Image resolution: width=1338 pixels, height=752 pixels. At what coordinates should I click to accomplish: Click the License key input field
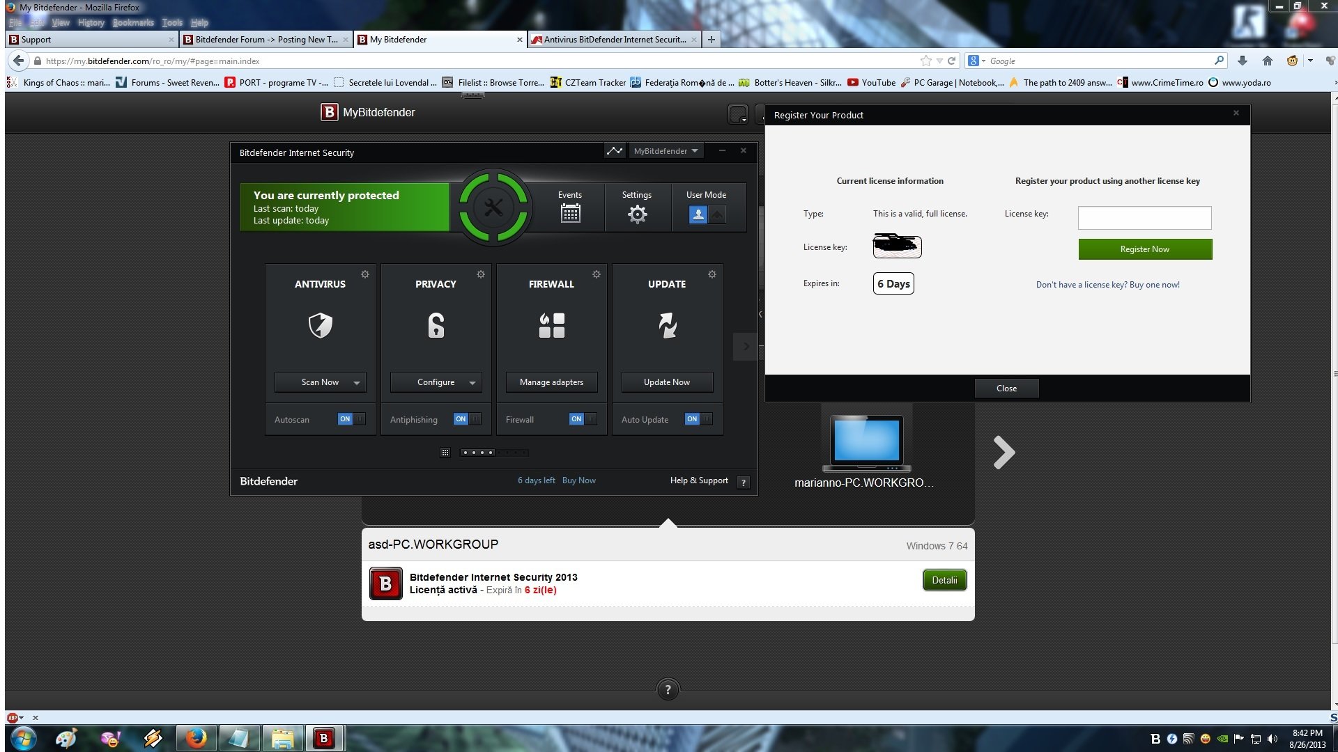[x=1144, y=218]
